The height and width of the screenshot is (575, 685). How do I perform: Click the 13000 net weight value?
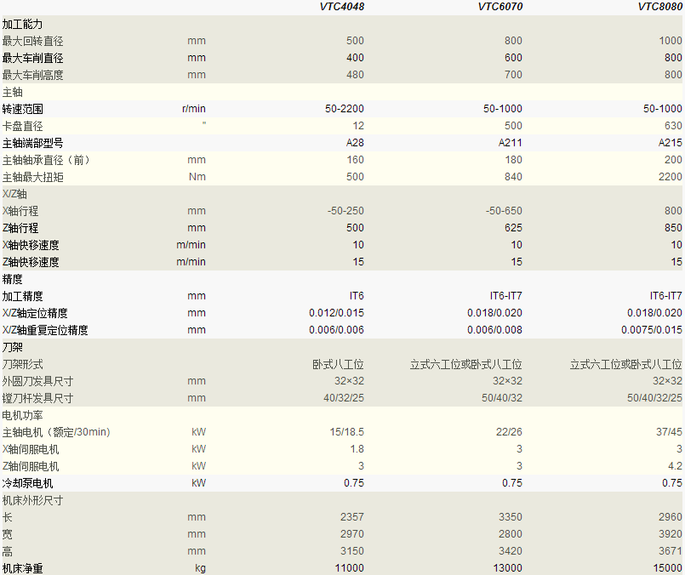[507, 568]
